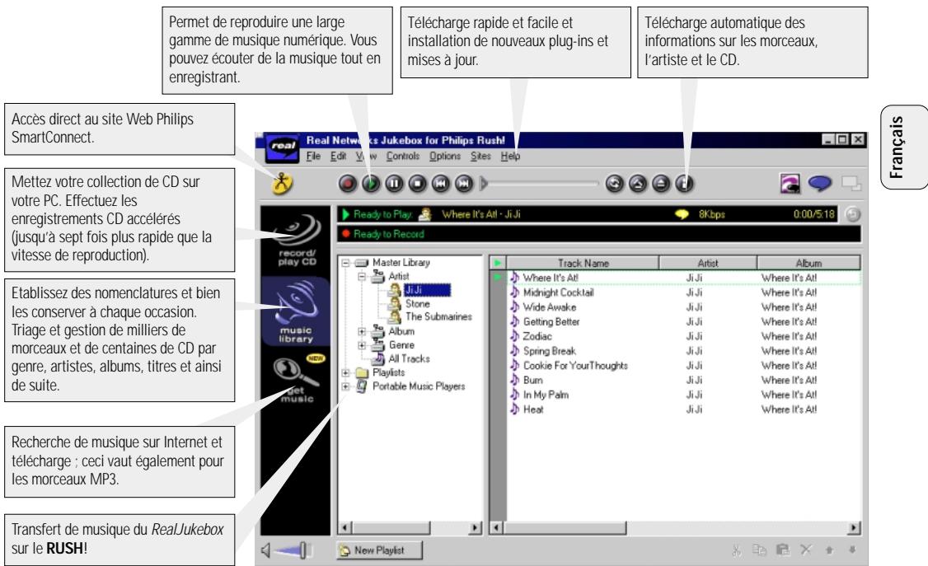
Task: Click the yellow message bubble beside 8Kbps
Action: click(682, 214)
